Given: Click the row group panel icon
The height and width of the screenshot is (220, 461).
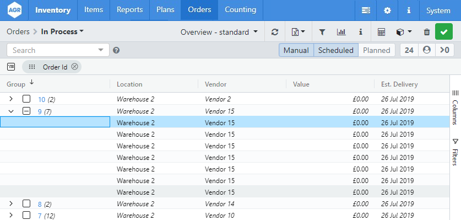Looking at the screenshot, I should click(11, 67).
